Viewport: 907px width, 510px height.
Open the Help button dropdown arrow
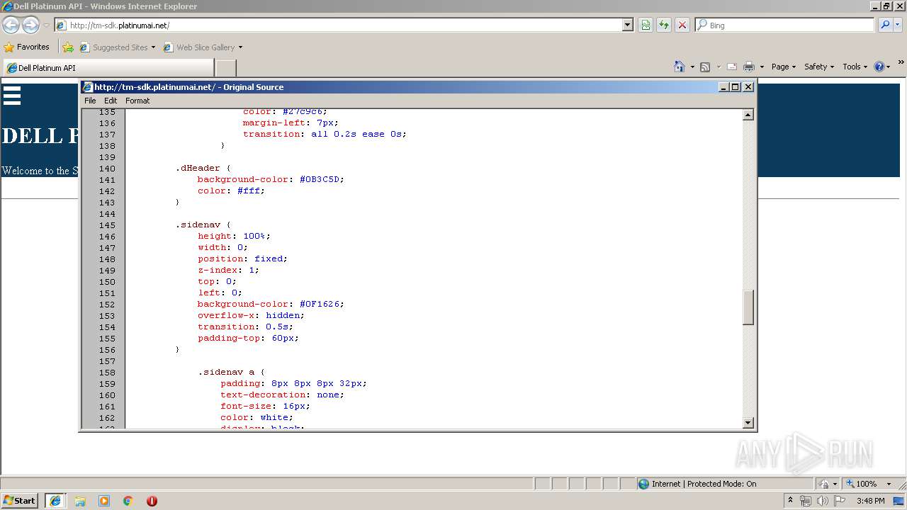tap(889, 67)
